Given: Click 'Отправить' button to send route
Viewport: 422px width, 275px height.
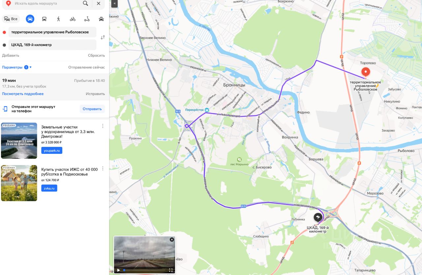Looking at the screenshot, I should coord(92,109).
